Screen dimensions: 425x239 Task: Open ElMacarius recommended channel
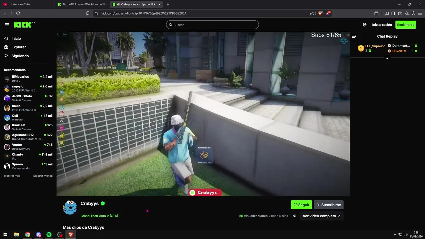[28, 78]
